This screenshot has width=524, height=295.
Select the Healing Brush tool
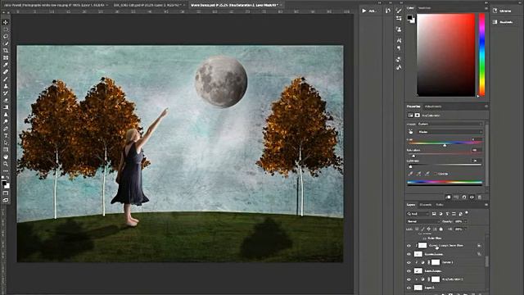tap(6, 72)
